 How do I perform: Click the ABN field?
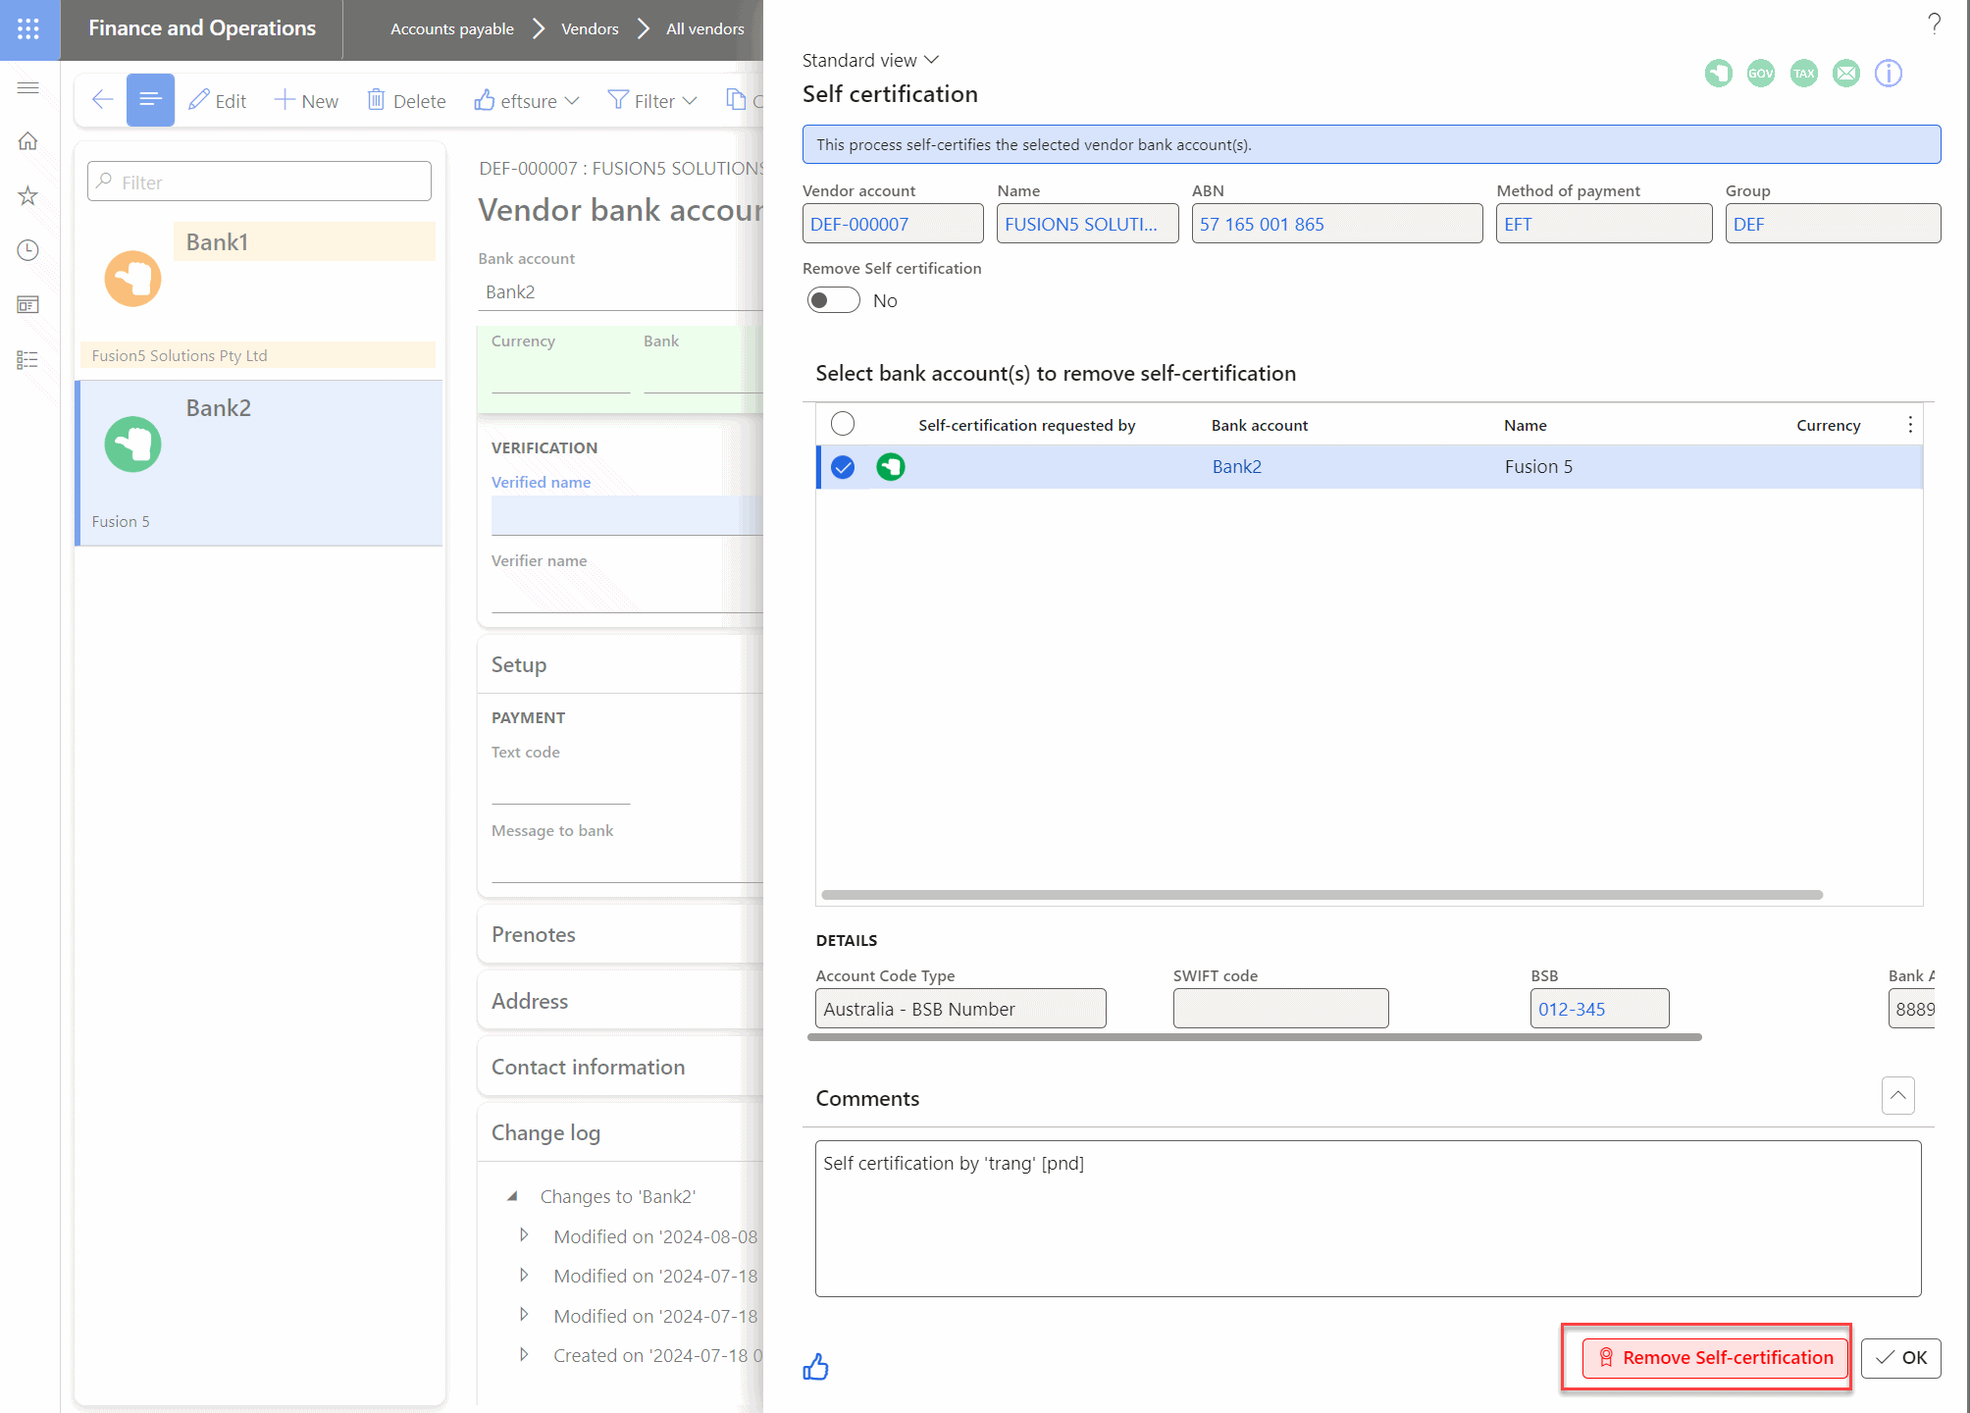1337,224
